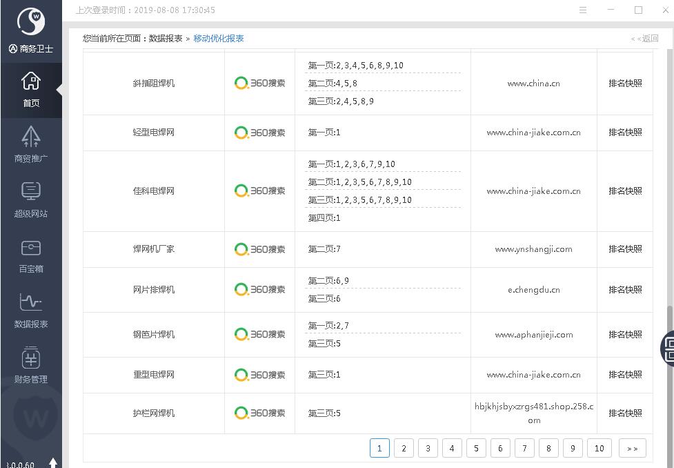Open the 百宝箱 toolbox icon
Image resolution: width=674 pixels, height=468 pixels.
pos(31,255)
